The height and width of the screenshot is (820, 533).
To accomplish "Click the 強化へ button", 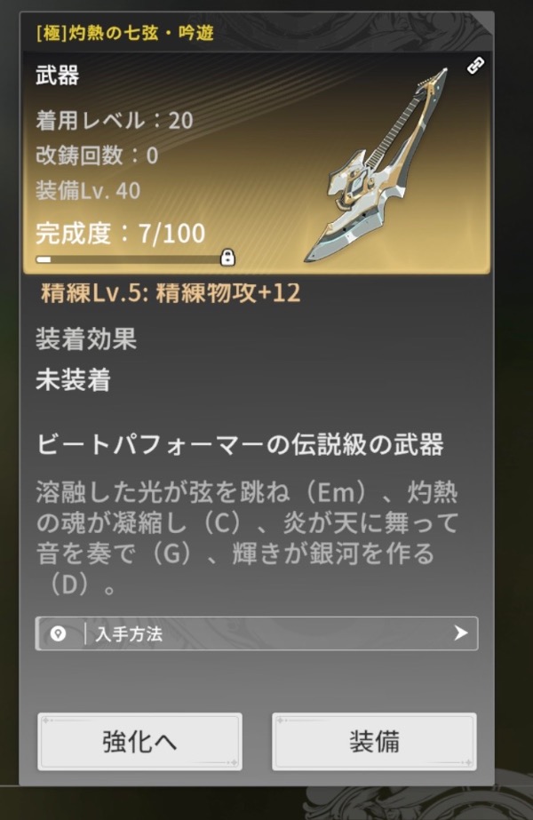I will tap(139, 742).
